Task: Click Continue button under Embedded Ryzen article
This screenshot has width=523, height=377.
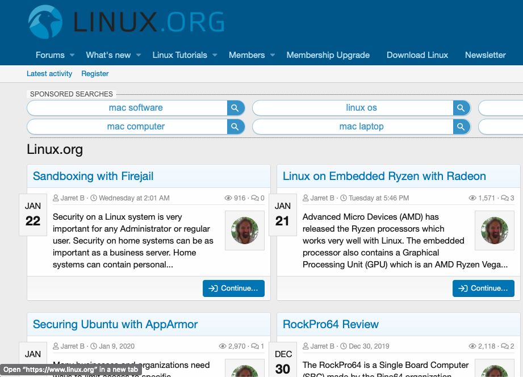Action: pos(483,288)
